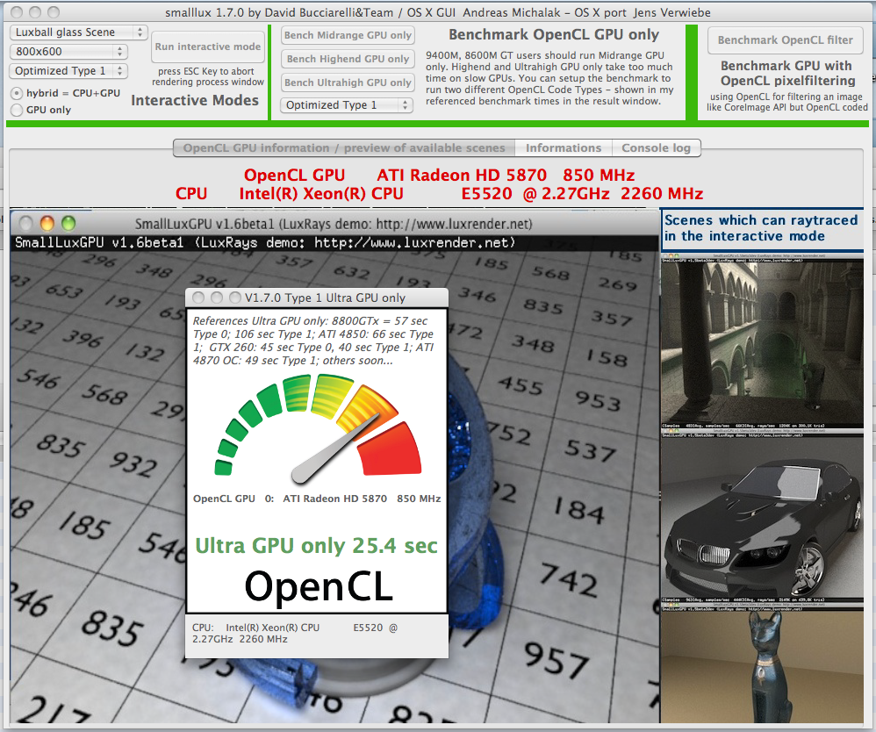Click the CPU info in the result window footer

coord(295,633)
